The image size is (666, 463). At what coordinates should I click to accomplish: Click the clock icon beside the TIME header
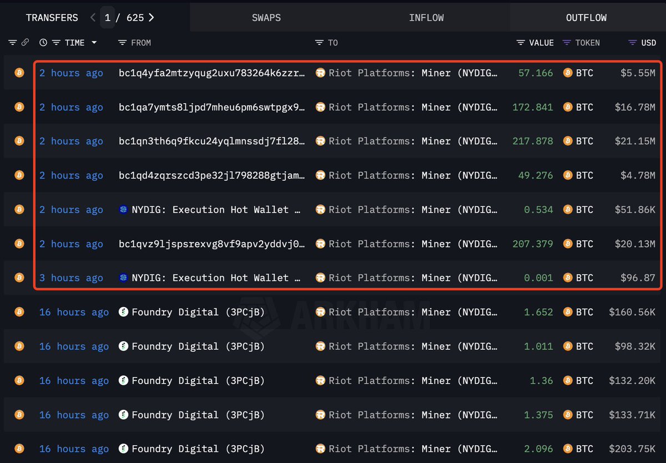43,43
